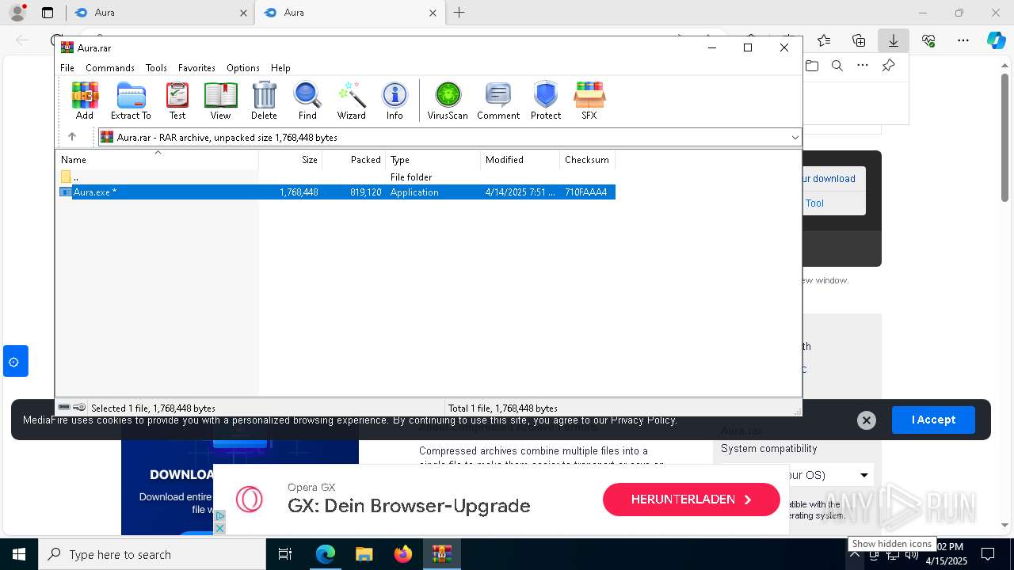Open Edge downloads icon
This screenshot has width=1014, height=570.
pos(893,40)
